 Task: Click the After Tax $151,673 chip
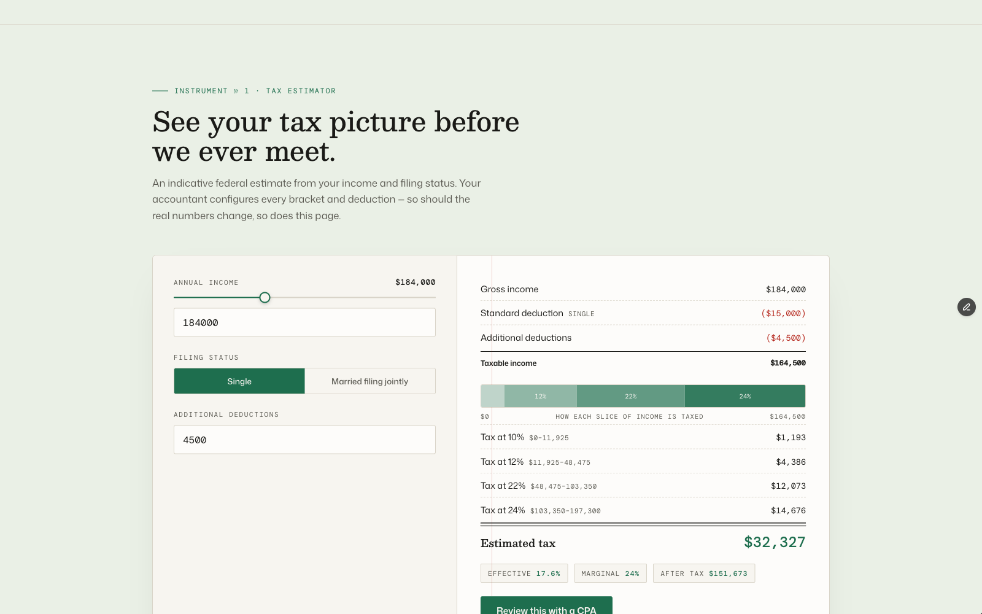[x=704, y=573]
